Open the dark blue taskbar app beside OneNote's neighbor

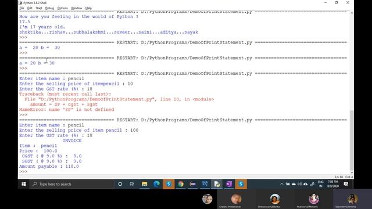pos(205,184)
